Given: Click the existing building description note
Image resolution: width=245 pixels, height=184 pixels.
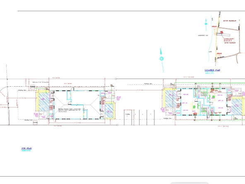Looking at the screenshot, I should click(x=70, y=110).
